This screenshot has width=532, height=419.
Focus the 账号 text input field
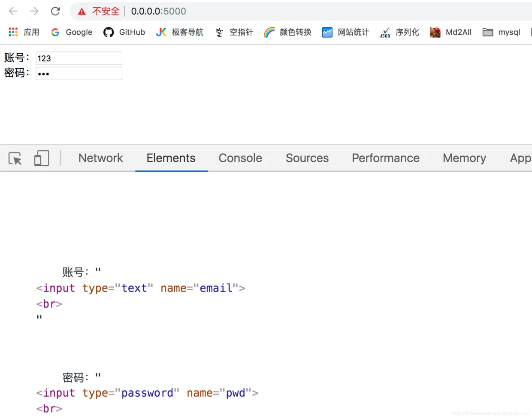[79, 58]
